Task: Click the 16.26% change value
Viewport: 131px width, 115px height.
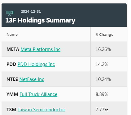Action: point(103,49)
